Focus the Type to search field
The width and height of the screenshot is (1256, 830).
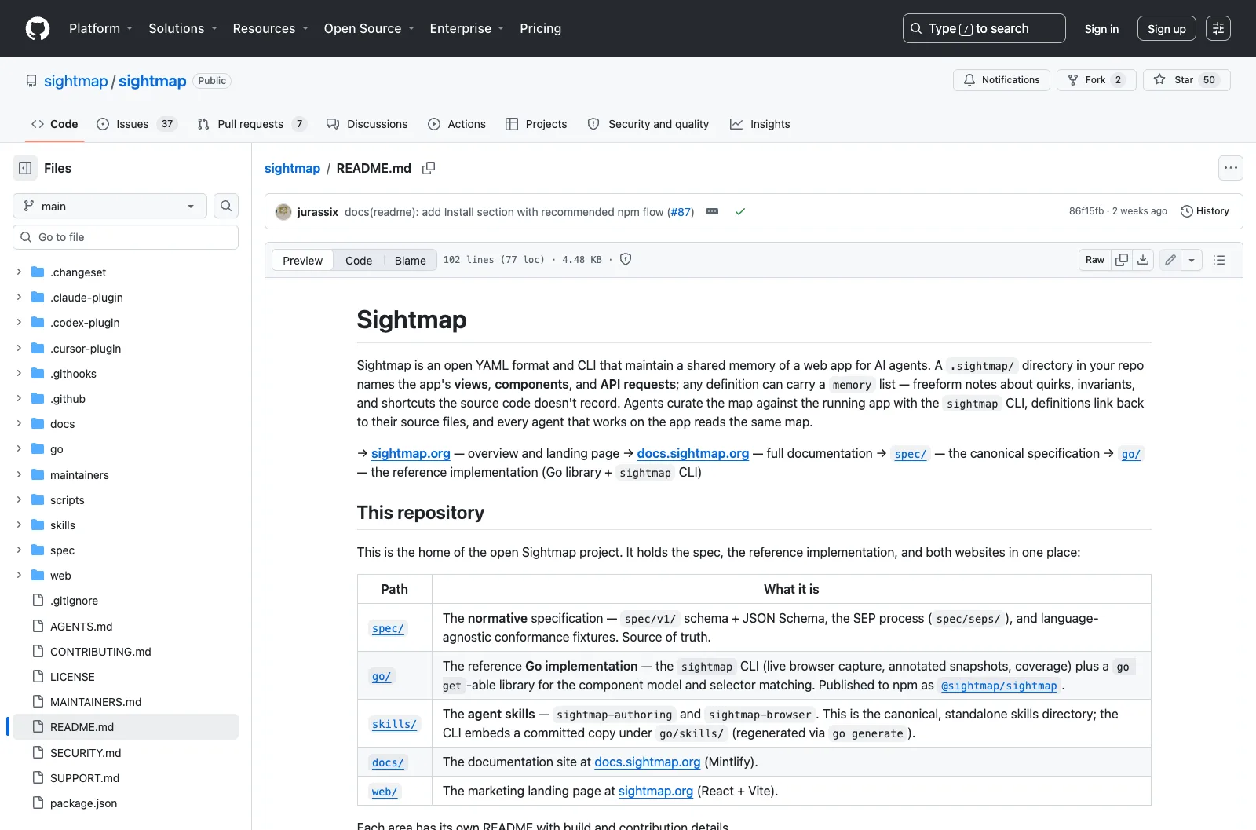(x=984, y=28)
